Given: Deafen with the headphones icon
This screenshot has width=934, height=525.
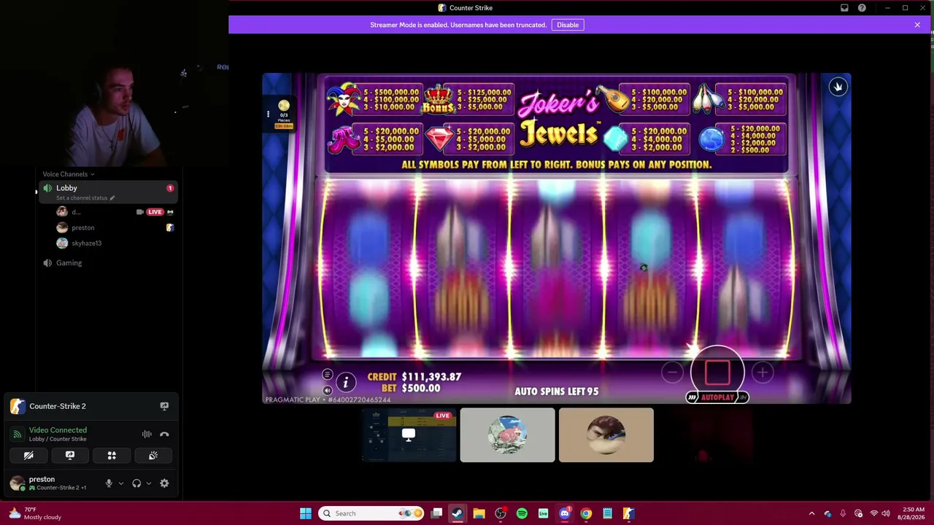Looking at the screenshot, I should click(136, 483).
